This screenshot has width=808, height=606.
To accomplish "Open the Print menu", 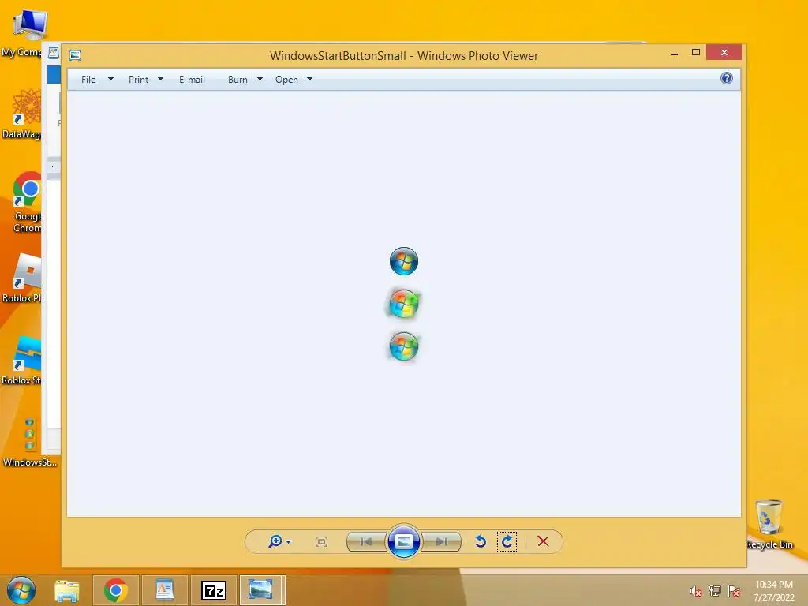I will 138,80.
